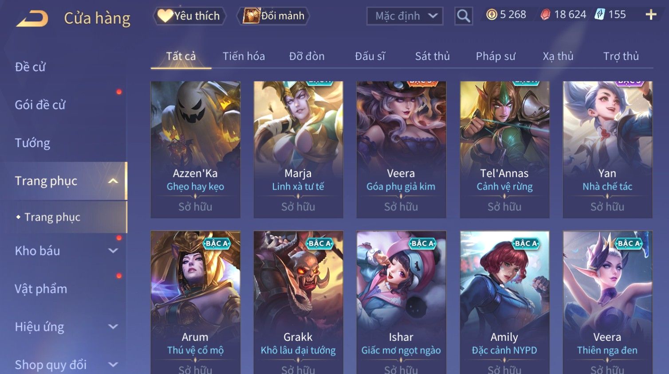Viewport: 669px width, 374px height.
Task: Click the red ruby currency icon
Action: point(545,15)
